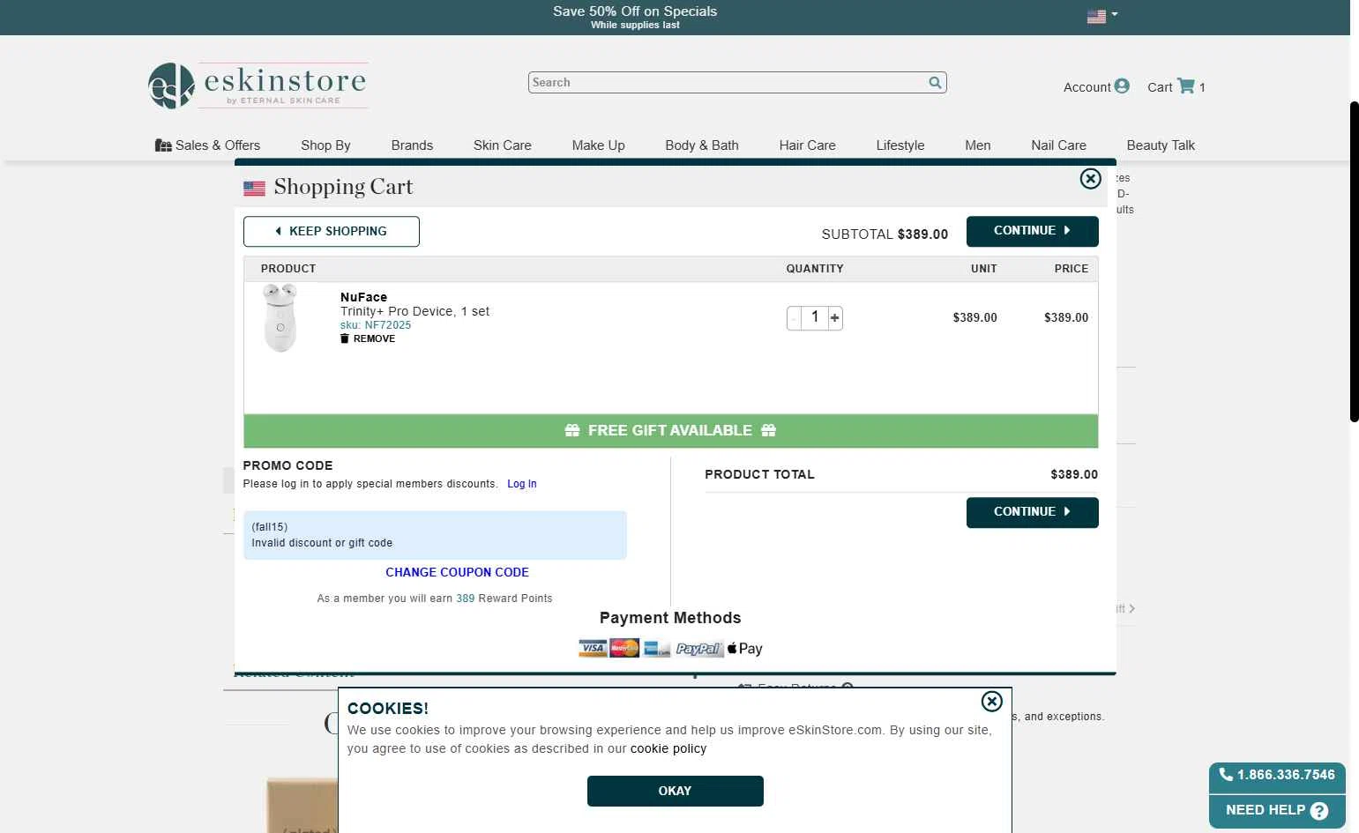Click the sku: NF72025 text
The width and height of the screenshot is (1359, 833).
[x=376, y=325]
